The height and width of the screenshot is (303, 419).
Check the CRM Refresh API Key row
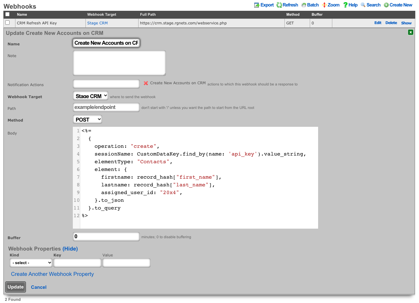[8, 23]
